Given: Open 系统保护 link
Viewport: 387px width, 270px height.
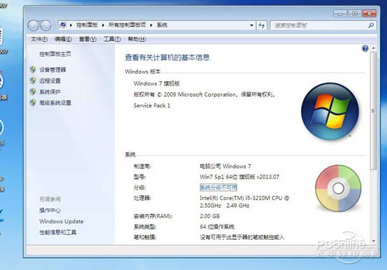Looking at the screenshot, I should [50, 92].
